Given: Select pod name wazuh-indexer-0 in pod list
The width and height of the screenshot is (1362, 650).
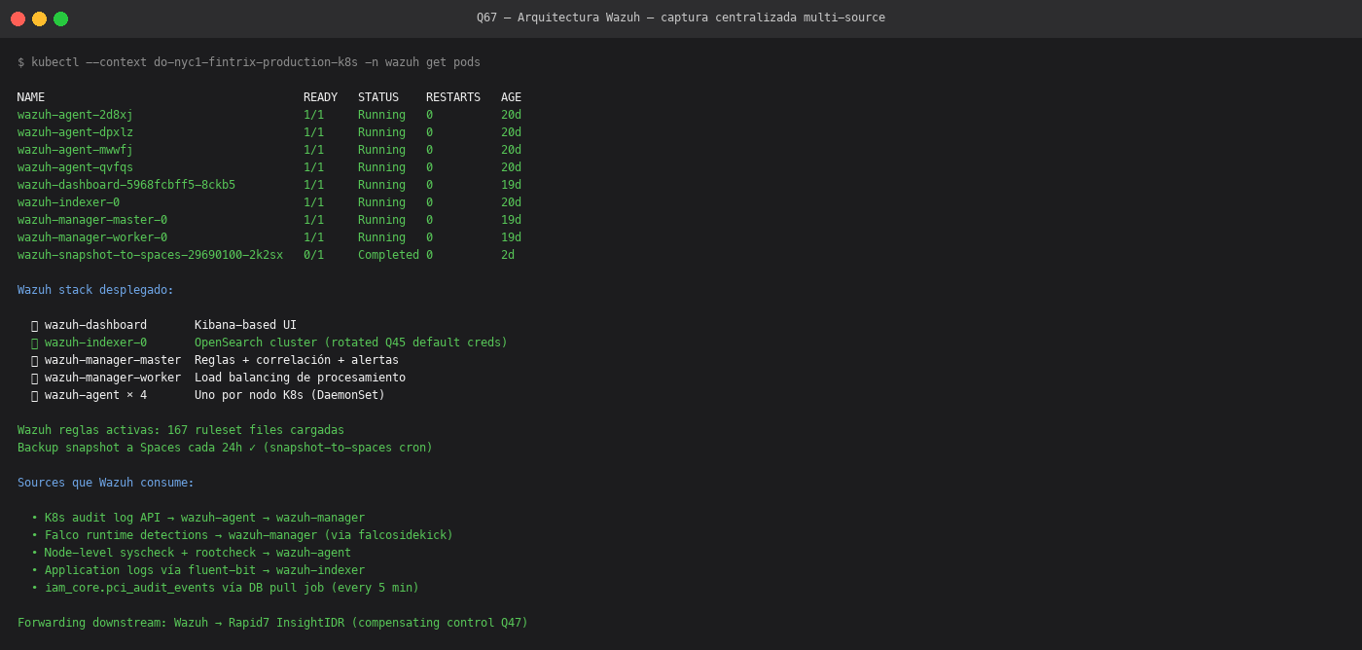Looking at the screenshot, I should point(68,202).
